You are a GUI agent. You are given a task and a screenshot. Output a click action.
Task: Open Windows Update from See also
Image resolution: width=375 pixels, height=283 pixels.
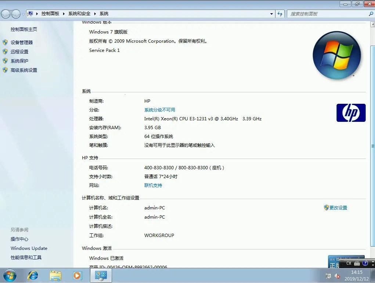tap(29, 248)
